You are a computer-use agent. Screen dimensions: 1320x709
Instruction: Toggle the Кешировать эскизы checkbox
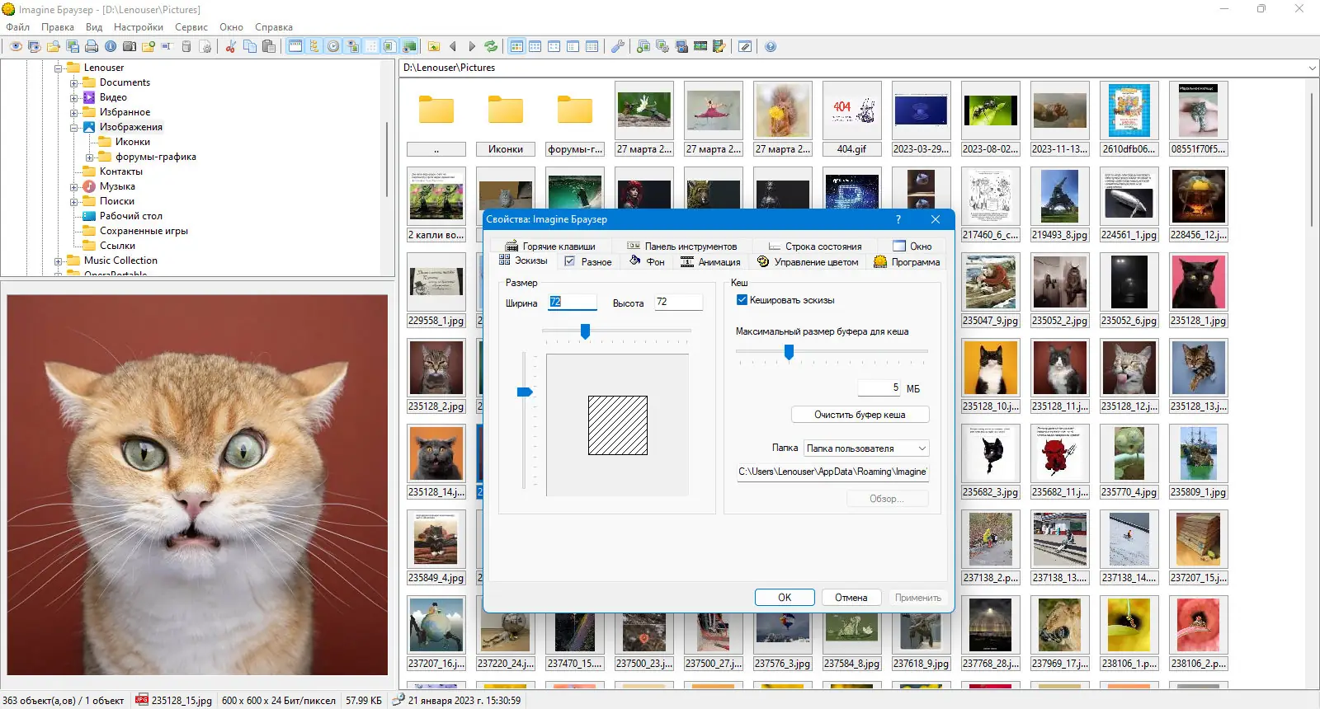742,300
